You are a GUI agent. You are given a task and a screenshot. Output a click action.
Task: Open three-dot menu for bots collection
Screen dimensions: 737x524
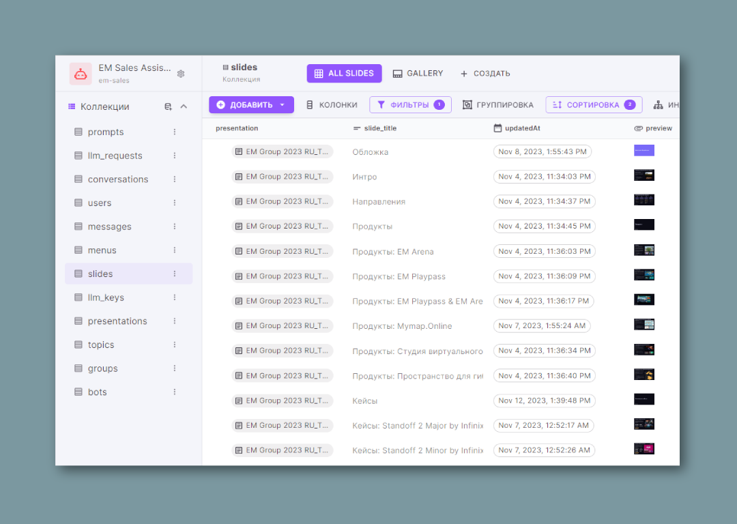coord(175,392)
